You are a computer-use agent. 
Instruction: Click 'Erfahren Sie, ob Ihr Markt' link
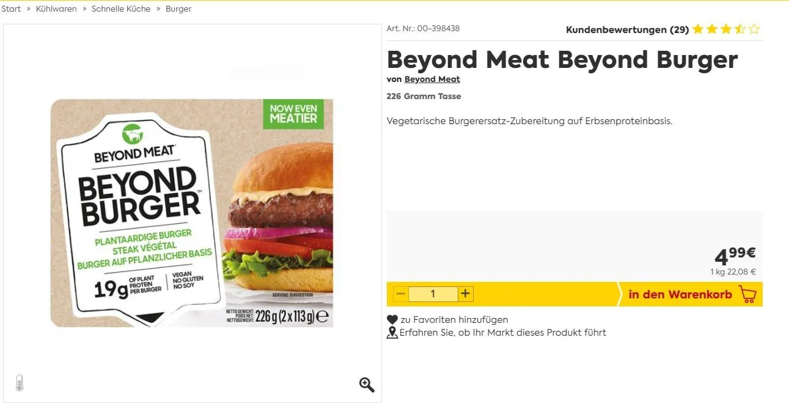click(x=503, y=333)
